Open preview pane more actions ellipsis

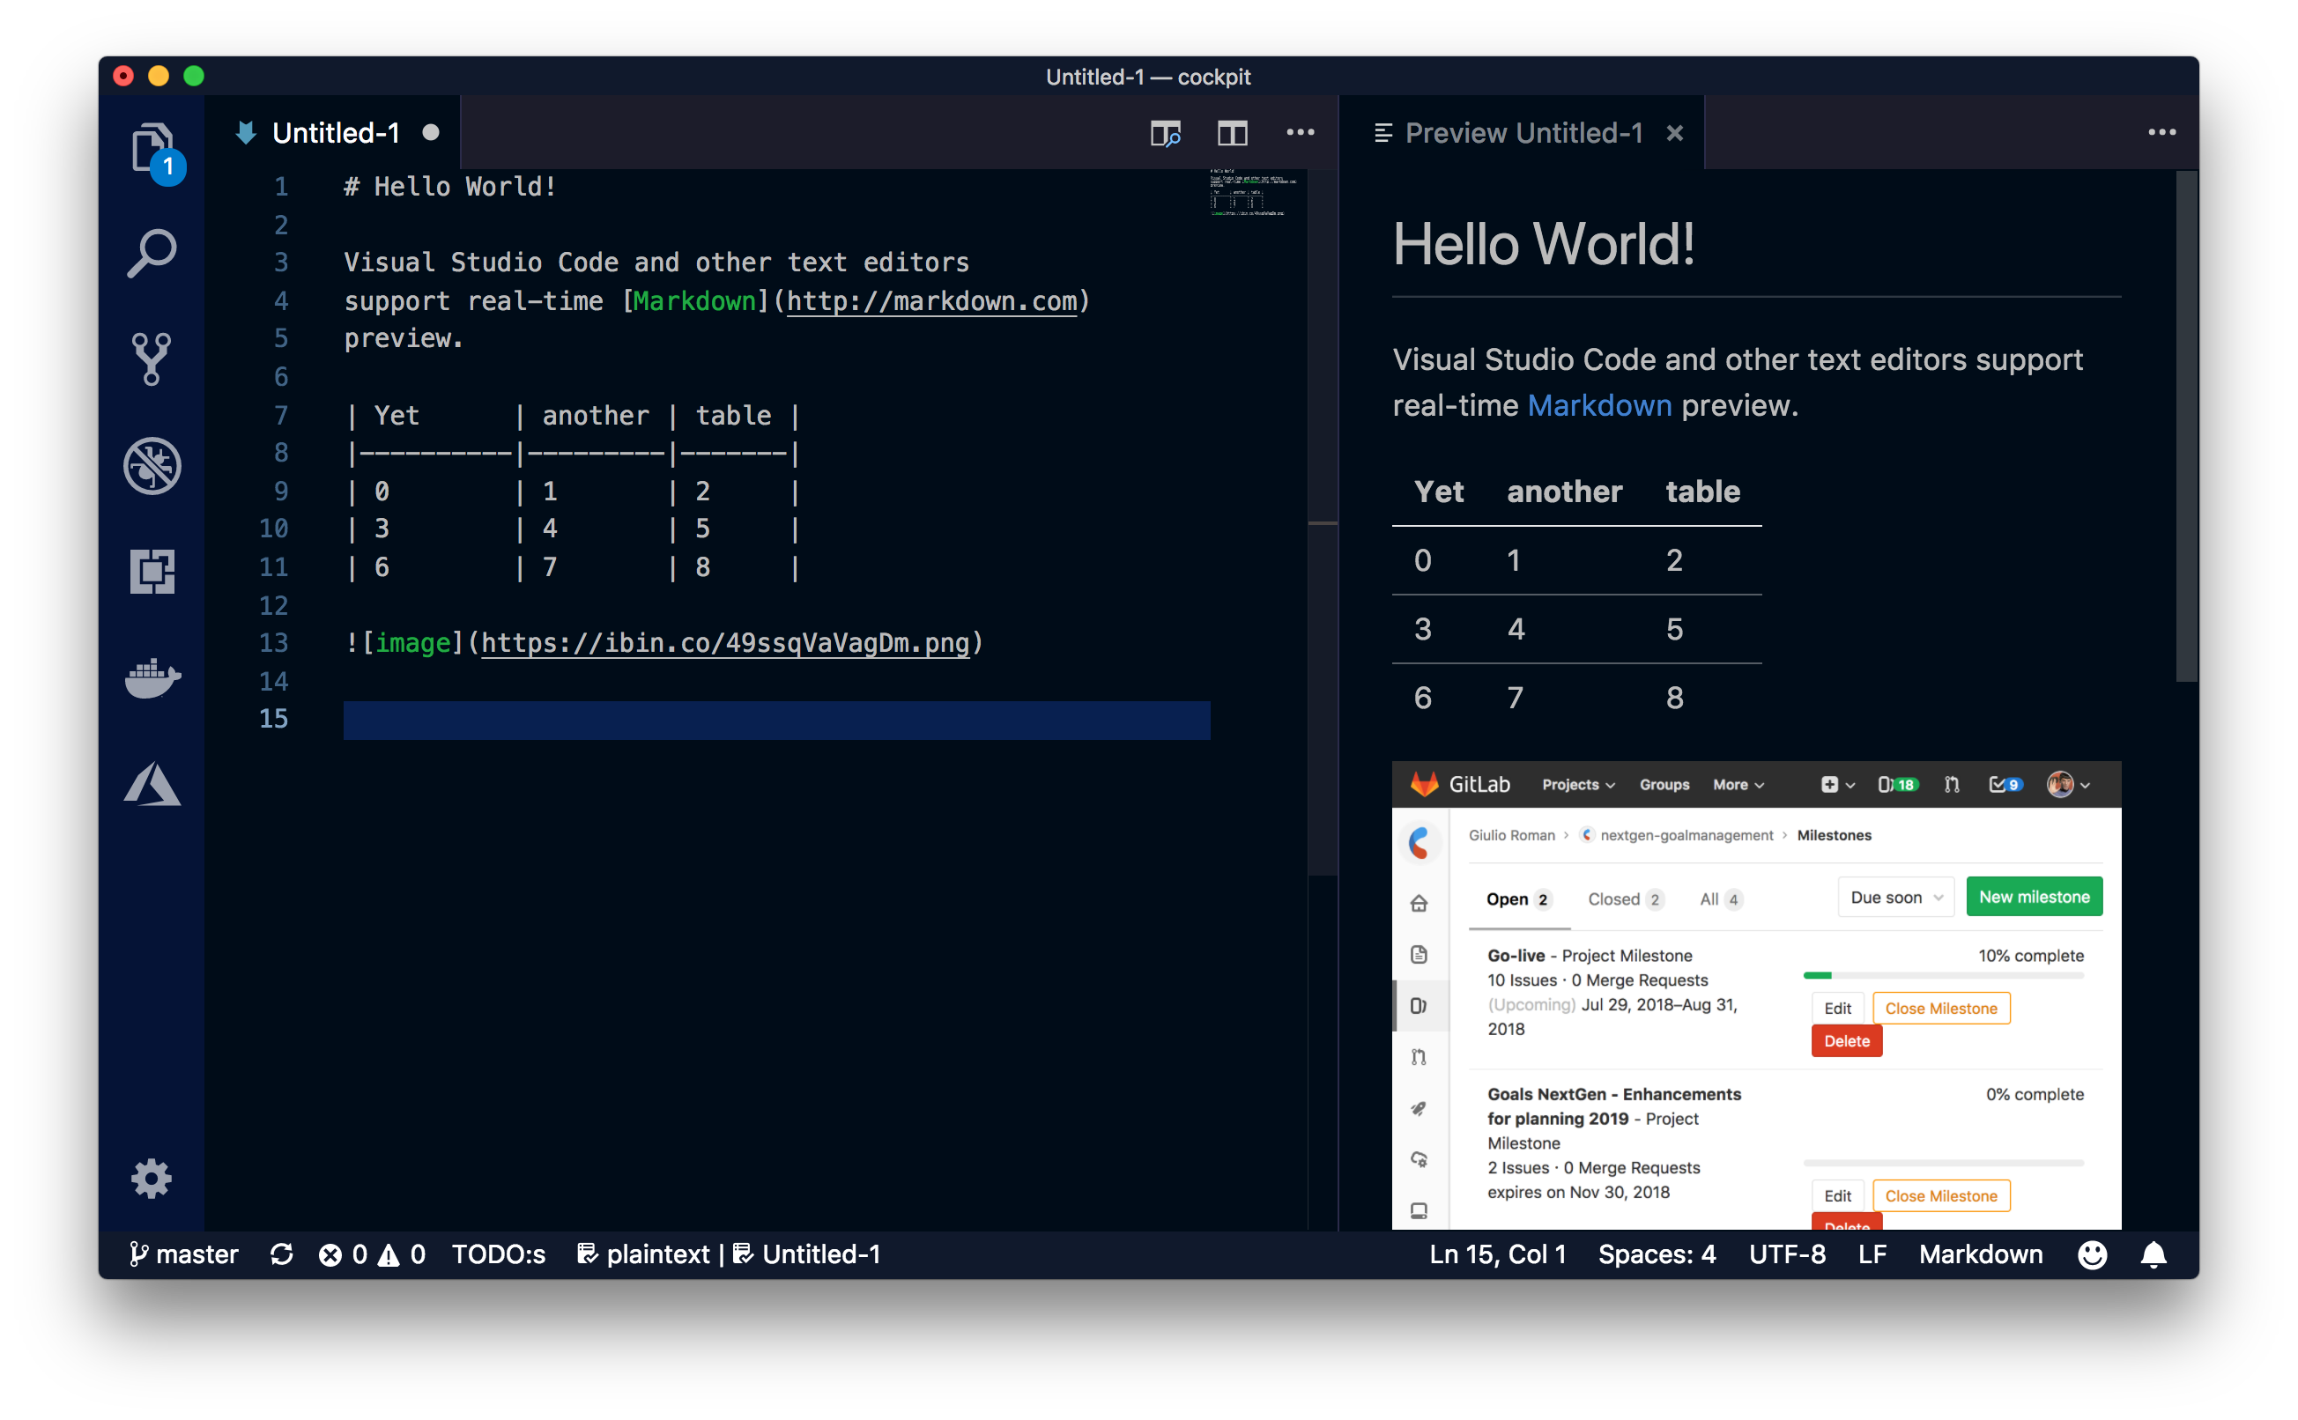coord(2161,132)
